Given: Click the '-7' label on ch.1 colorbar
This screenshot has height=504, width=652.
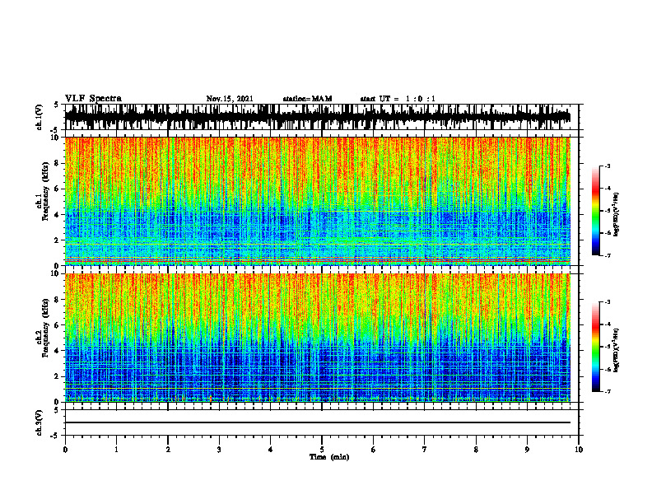Looking at the screenshot, I should pos(608,255).
